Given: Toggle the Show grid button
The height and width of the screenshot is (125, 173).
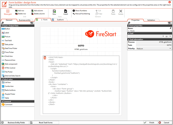Looking at the screenshot, I should pyautogui.click(x=8, y=12).
